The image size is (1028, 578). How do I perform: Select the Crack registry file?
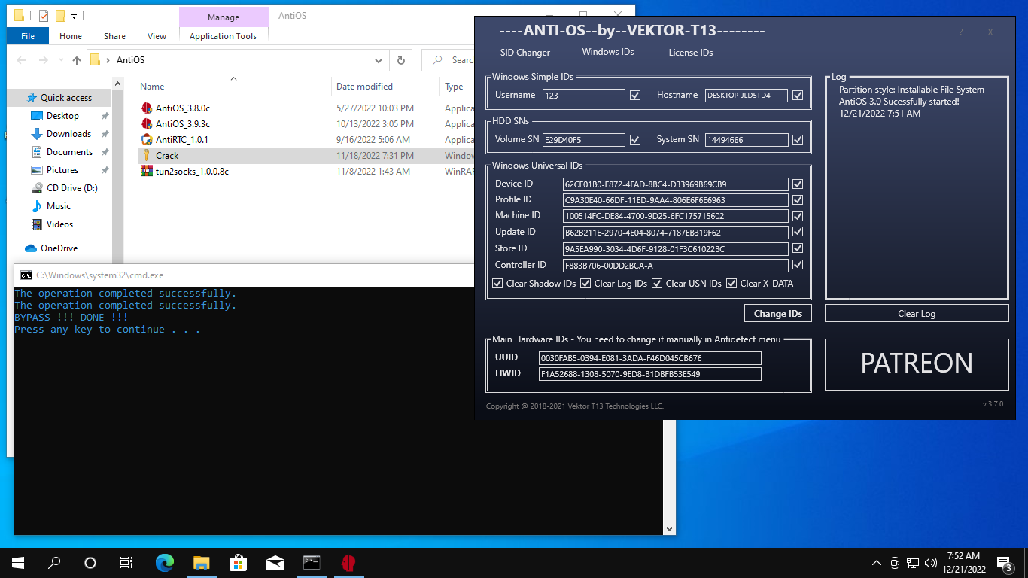tap(167, 156)
